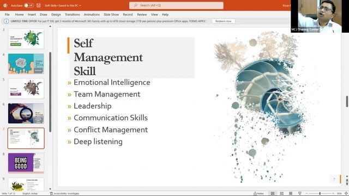Screen dimensions: 349x196
Task: Click the Leadership bullet
Action: pyautogui.click(x=92, y=106)
